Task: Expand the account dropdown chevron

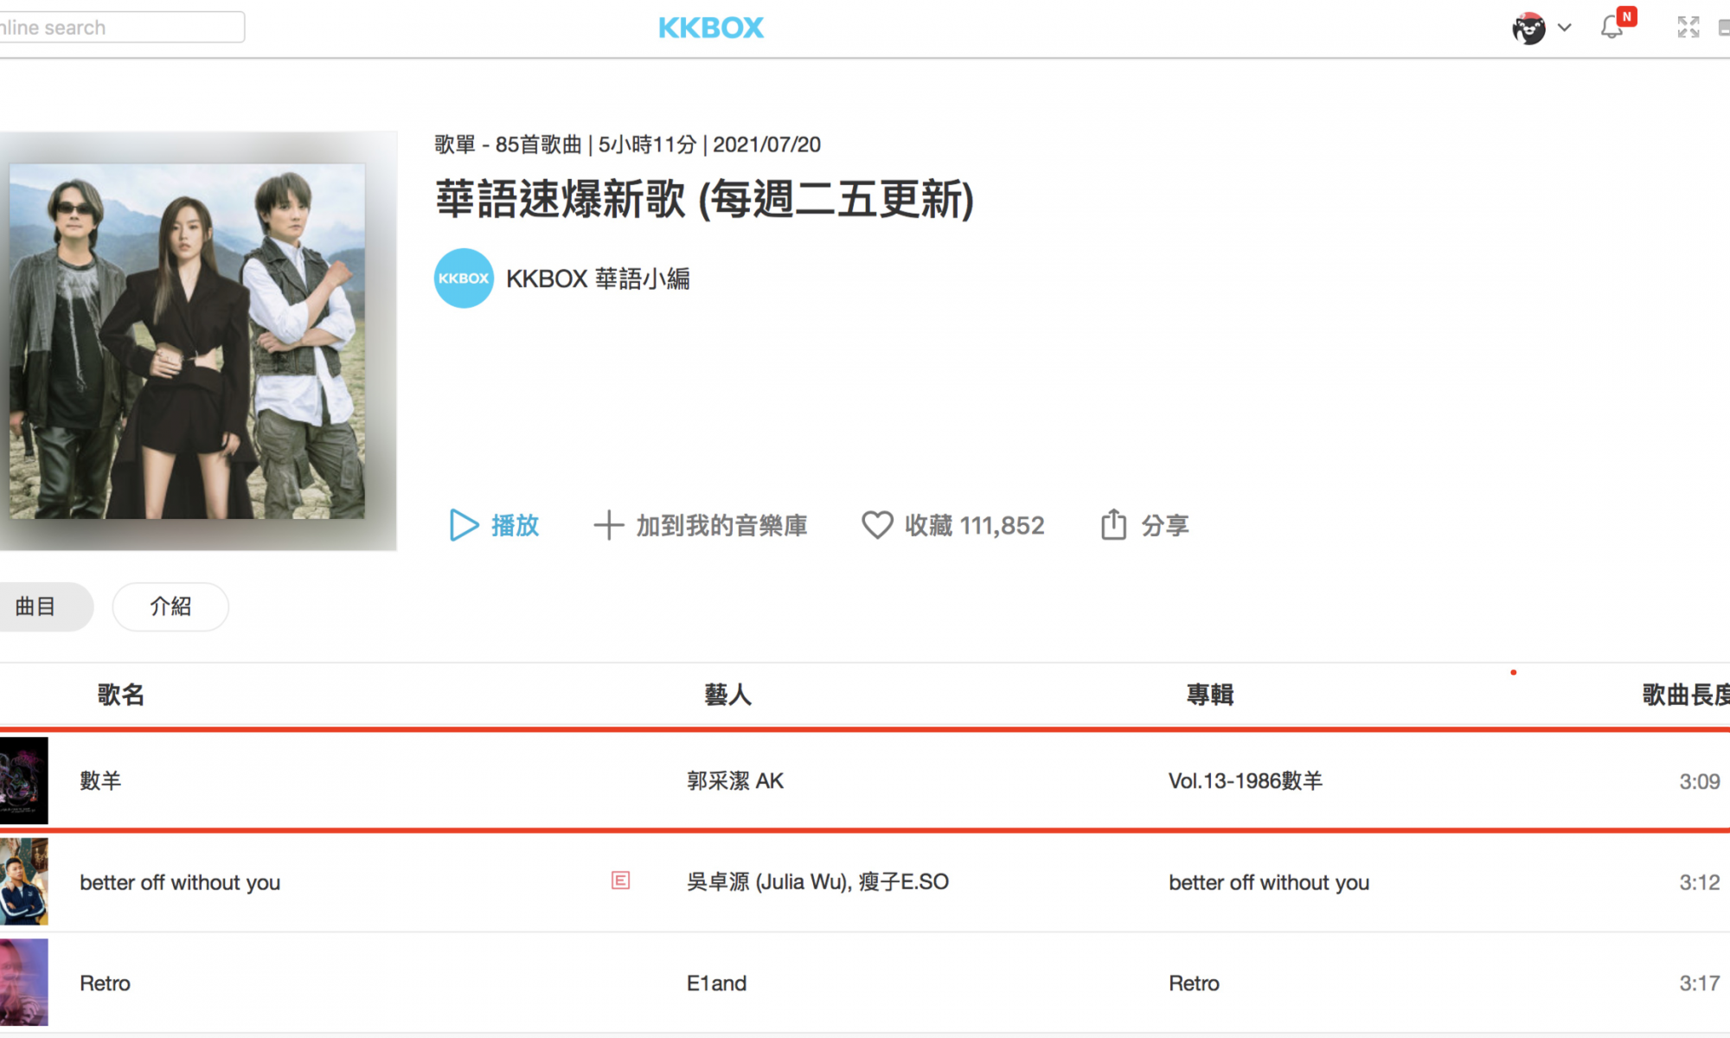Action: (x=1565, y=28)
